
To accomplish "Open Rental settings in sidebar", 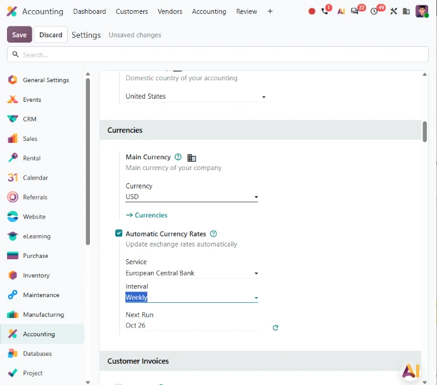I will tap(42, 158).
